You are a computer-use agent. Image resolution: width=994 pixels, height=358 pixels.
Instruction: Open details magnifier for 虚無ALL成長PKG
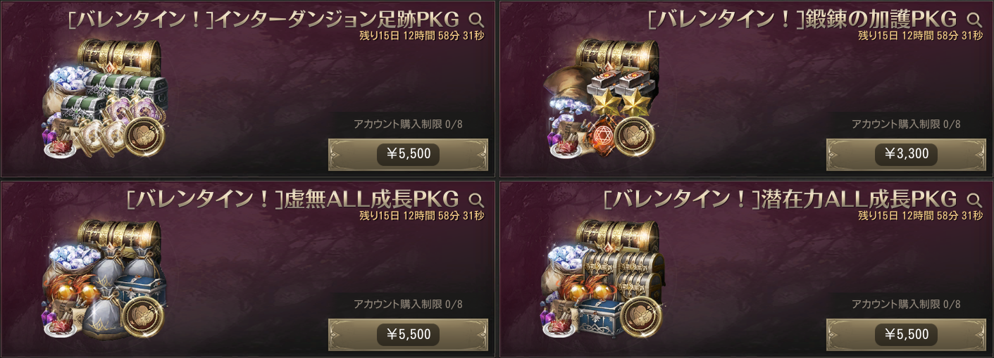tap(476, 198)
